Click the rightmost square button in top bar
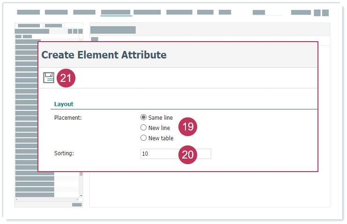 325,13
